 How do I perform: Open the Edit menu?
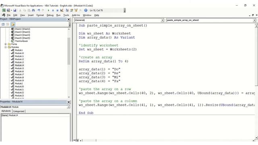pos(15,15)
